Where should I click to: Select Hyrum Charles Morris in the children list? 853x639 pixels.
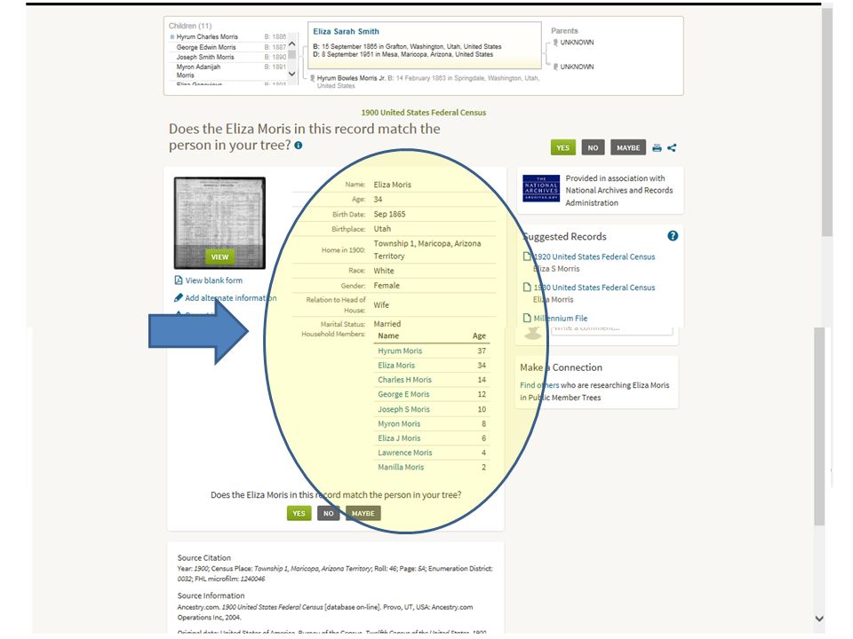pos(207,37)
